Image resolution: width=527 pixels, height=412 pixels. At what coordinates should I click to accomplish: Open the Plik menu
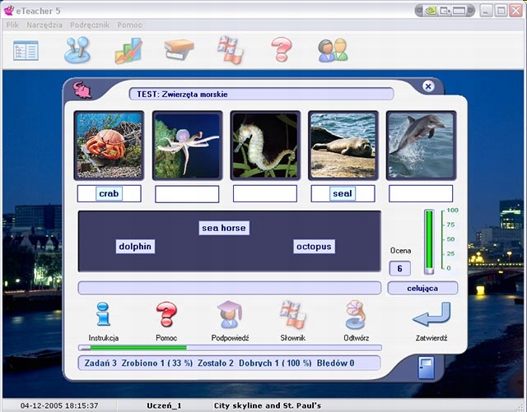click(x=12, y=25)
